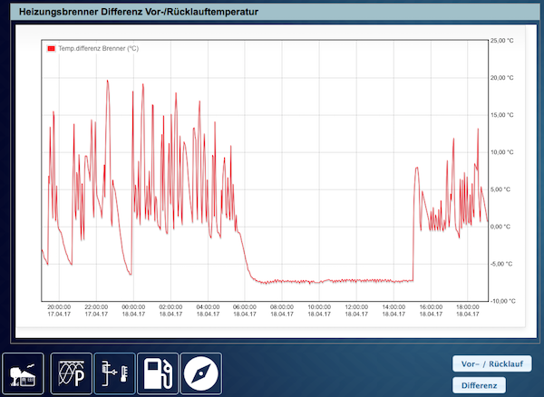Click the 25,00 °C axis label

coord(501,41)
